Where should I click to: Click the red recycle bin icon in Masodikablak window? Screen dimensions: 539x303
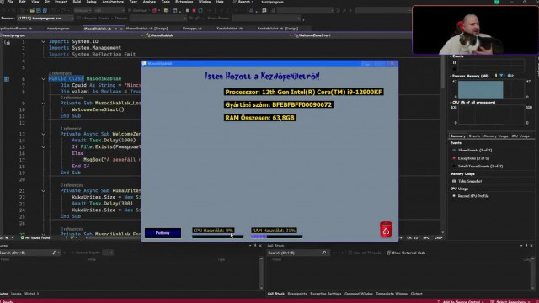pos(386,229)
